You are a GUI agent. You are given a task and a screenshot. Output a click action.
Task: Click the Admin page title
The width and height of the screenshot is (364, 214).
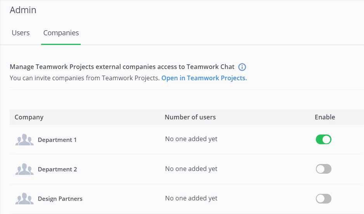point(23,10)
